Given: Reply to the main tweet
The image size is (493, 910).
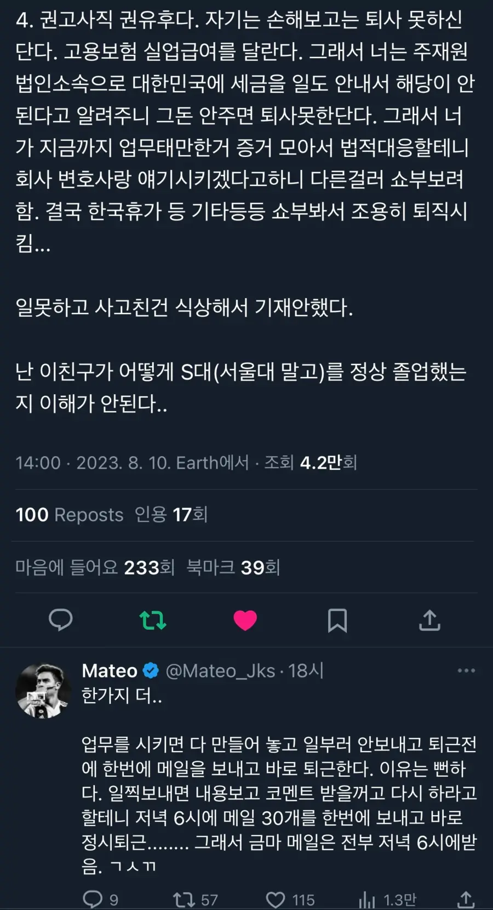Looking at the screenshot, I should [60, 620].
